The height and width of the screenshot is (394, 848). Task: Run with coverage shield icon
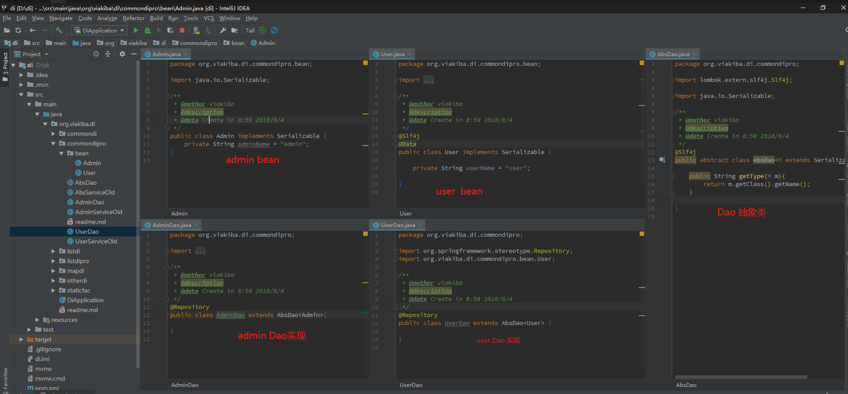(x=170, y=30)
